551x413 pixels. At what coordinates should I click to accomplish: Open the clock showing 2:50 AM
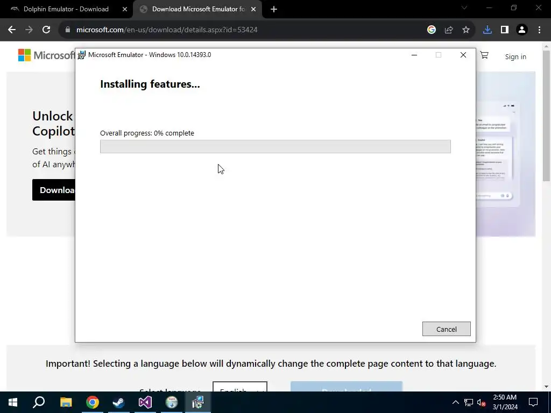[x=505, y=402]
